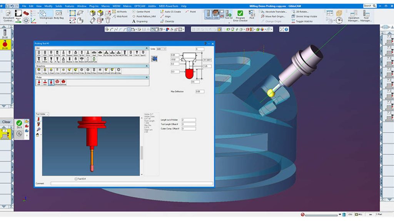Open the Workgroups selector
This screenshot has height=221, width=394.
tap(46, 15)
